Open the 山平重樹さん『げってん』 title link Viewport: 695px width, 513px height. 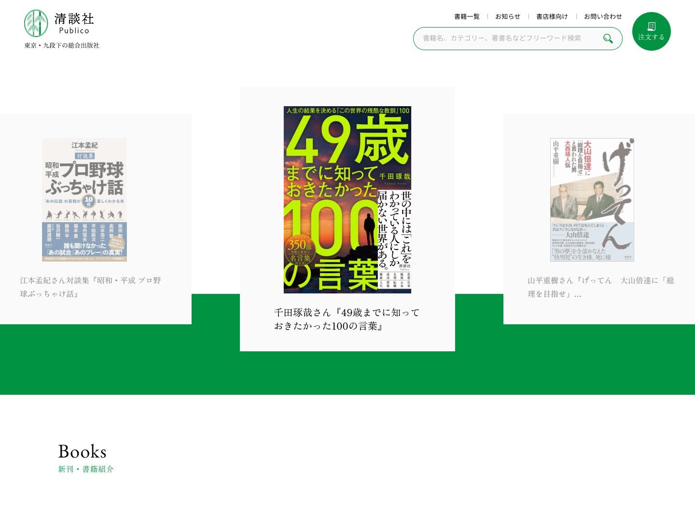[x=601, y=287]
